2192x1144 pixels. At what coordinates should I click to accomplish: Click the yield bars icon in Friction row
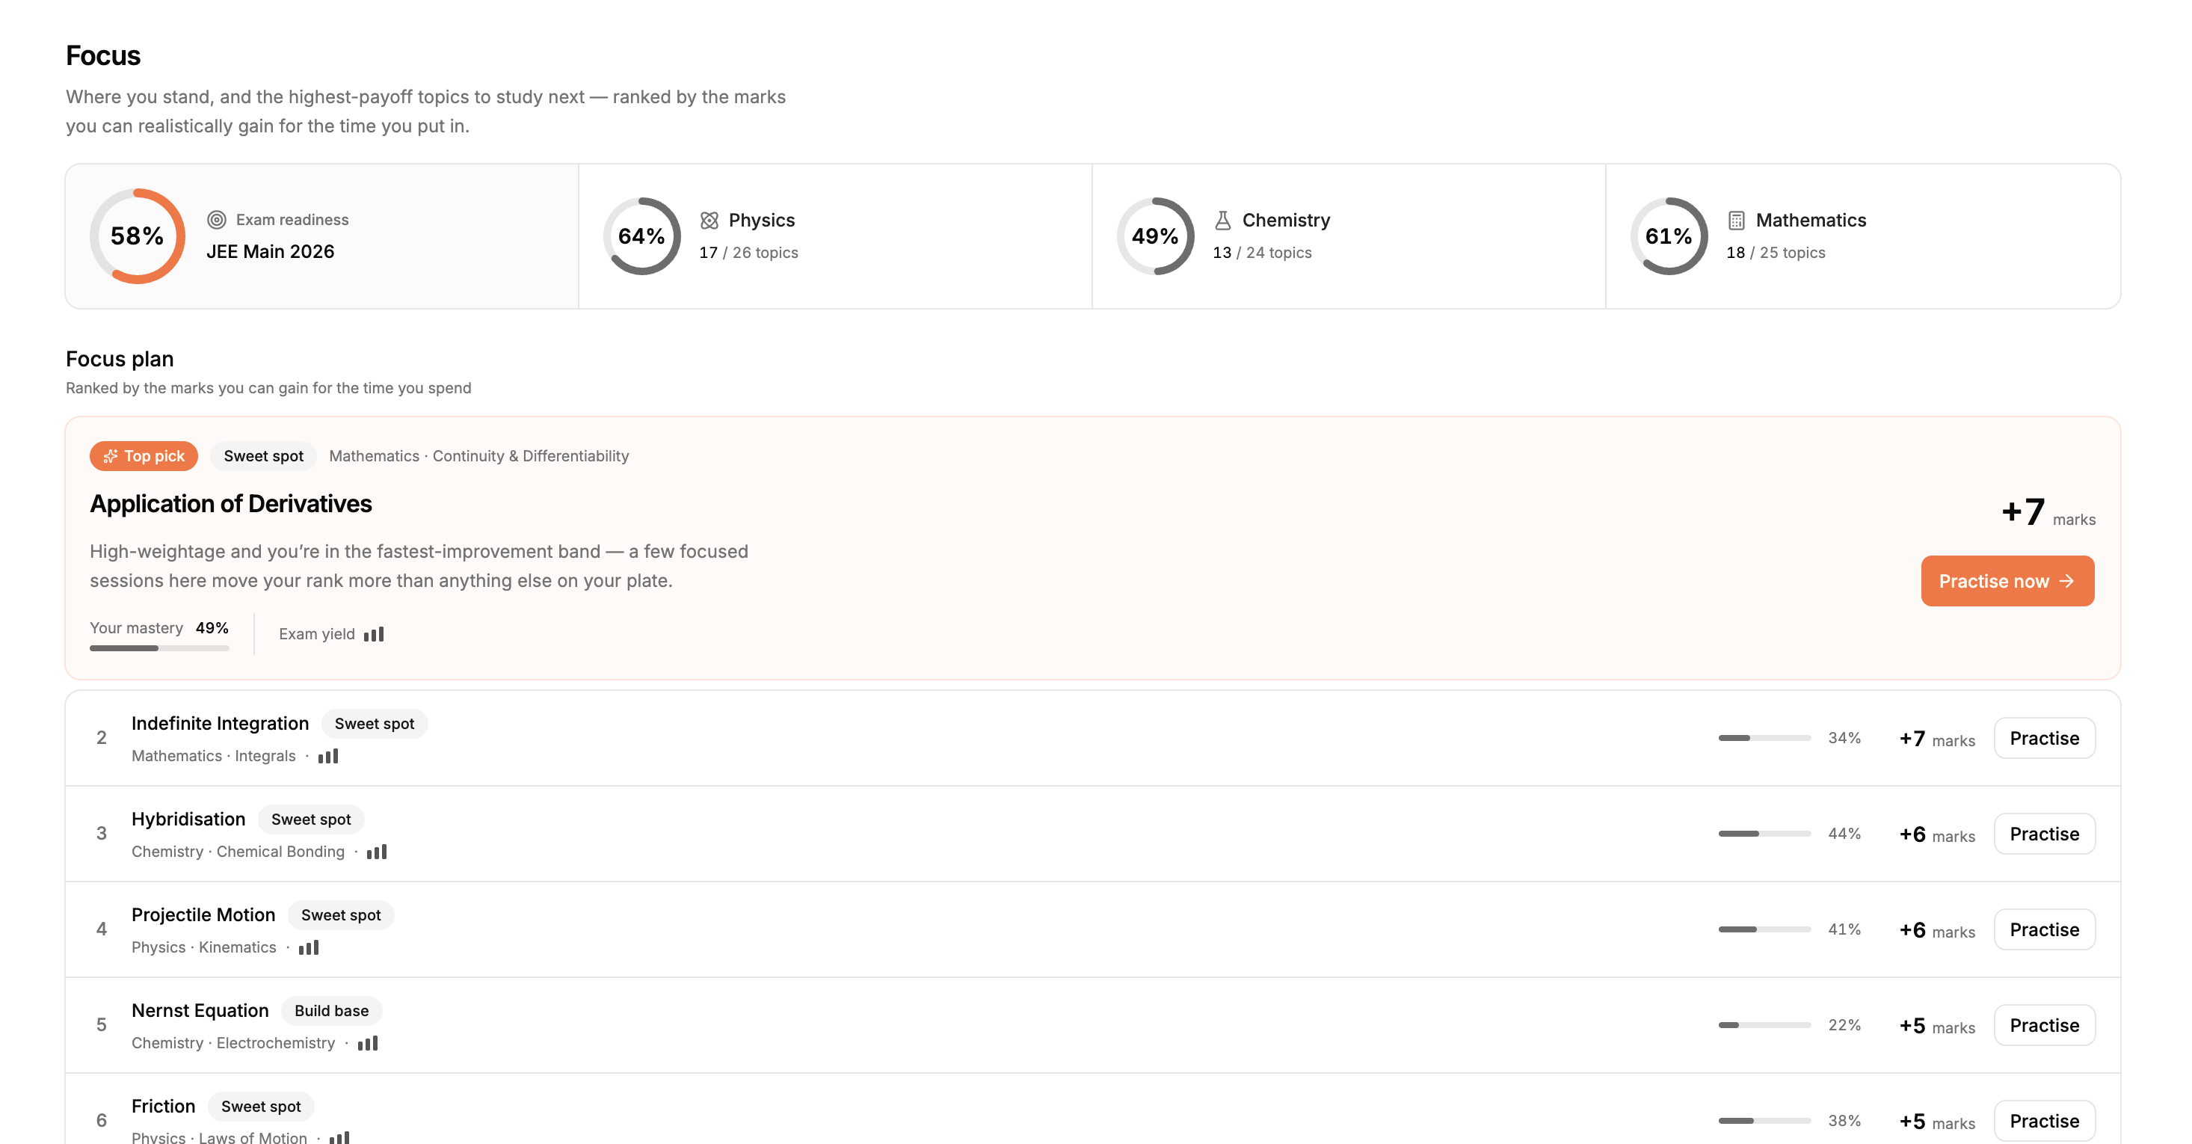pyautogui.click(x=339, y=1137)
